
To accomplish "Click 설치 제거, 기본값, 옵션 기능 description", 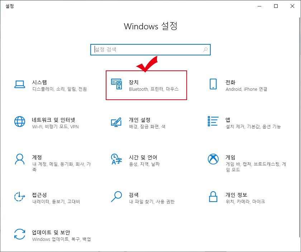I will [253, 127].
